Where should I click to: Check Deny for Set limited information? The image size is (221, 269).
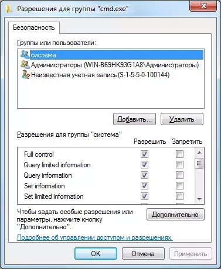tap(179, 196)
